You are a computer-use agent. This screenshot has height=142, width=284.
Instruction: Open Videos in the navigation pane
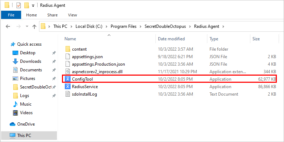(x=26, y=113)
